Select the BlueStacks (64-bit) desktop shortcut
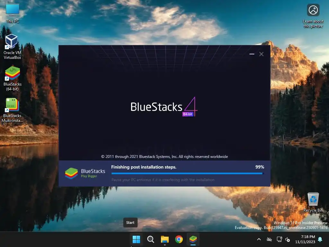 13,78
